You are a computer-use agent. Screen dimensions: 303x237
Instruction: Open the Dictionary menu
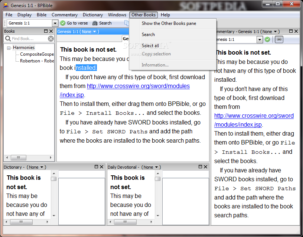93,15
